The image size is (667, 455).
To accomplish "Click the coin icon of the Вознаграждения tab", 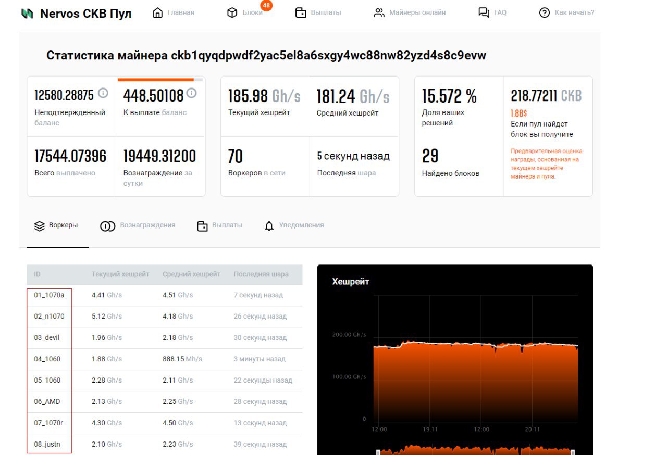I will click(x=107, y=226).
